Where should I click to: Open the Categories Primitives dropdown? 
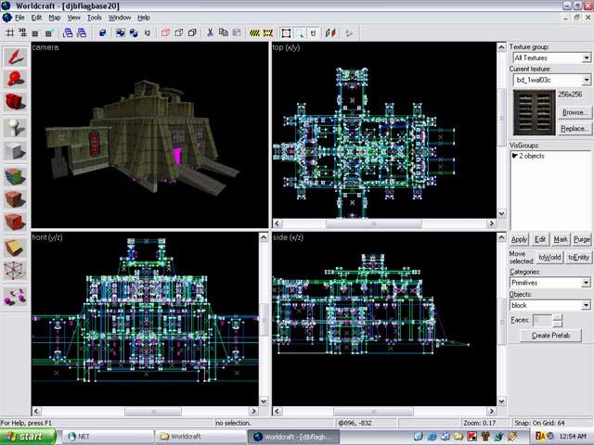(586, 283)
